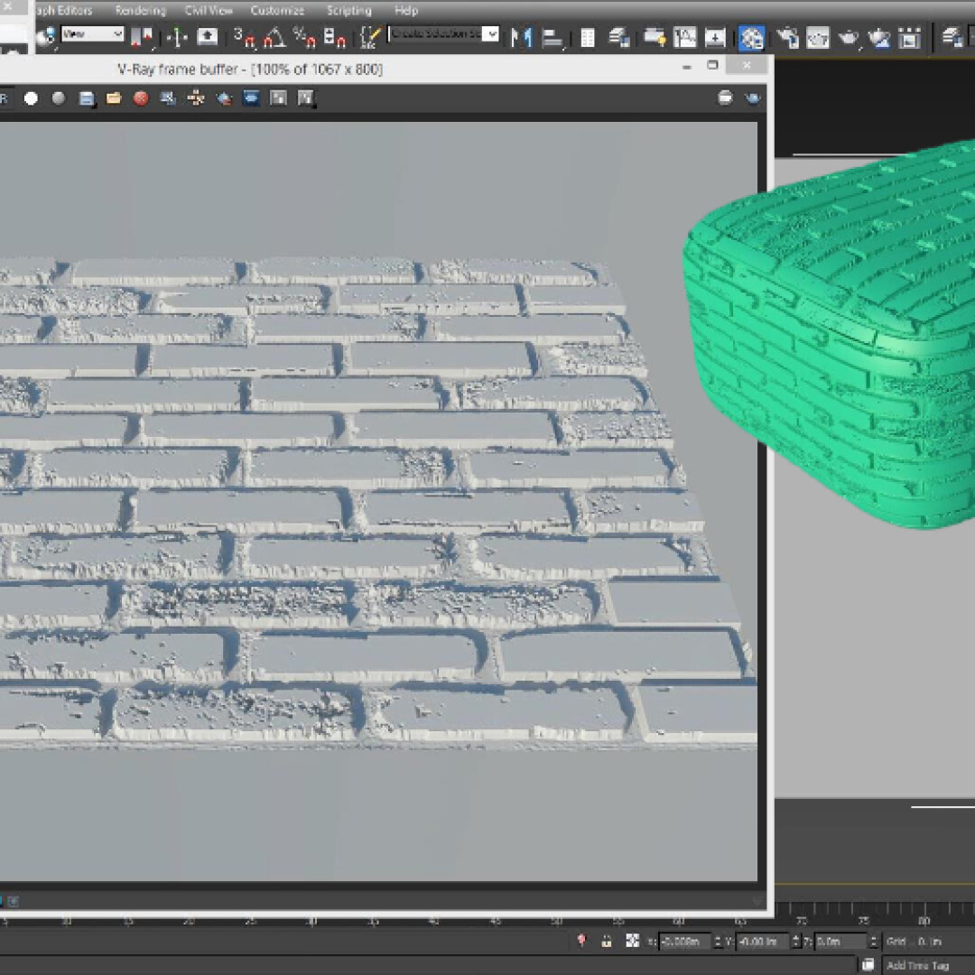Save image in V-Ray frame buffer
Viewport: 975px width, 975px height.
[87, 98]
